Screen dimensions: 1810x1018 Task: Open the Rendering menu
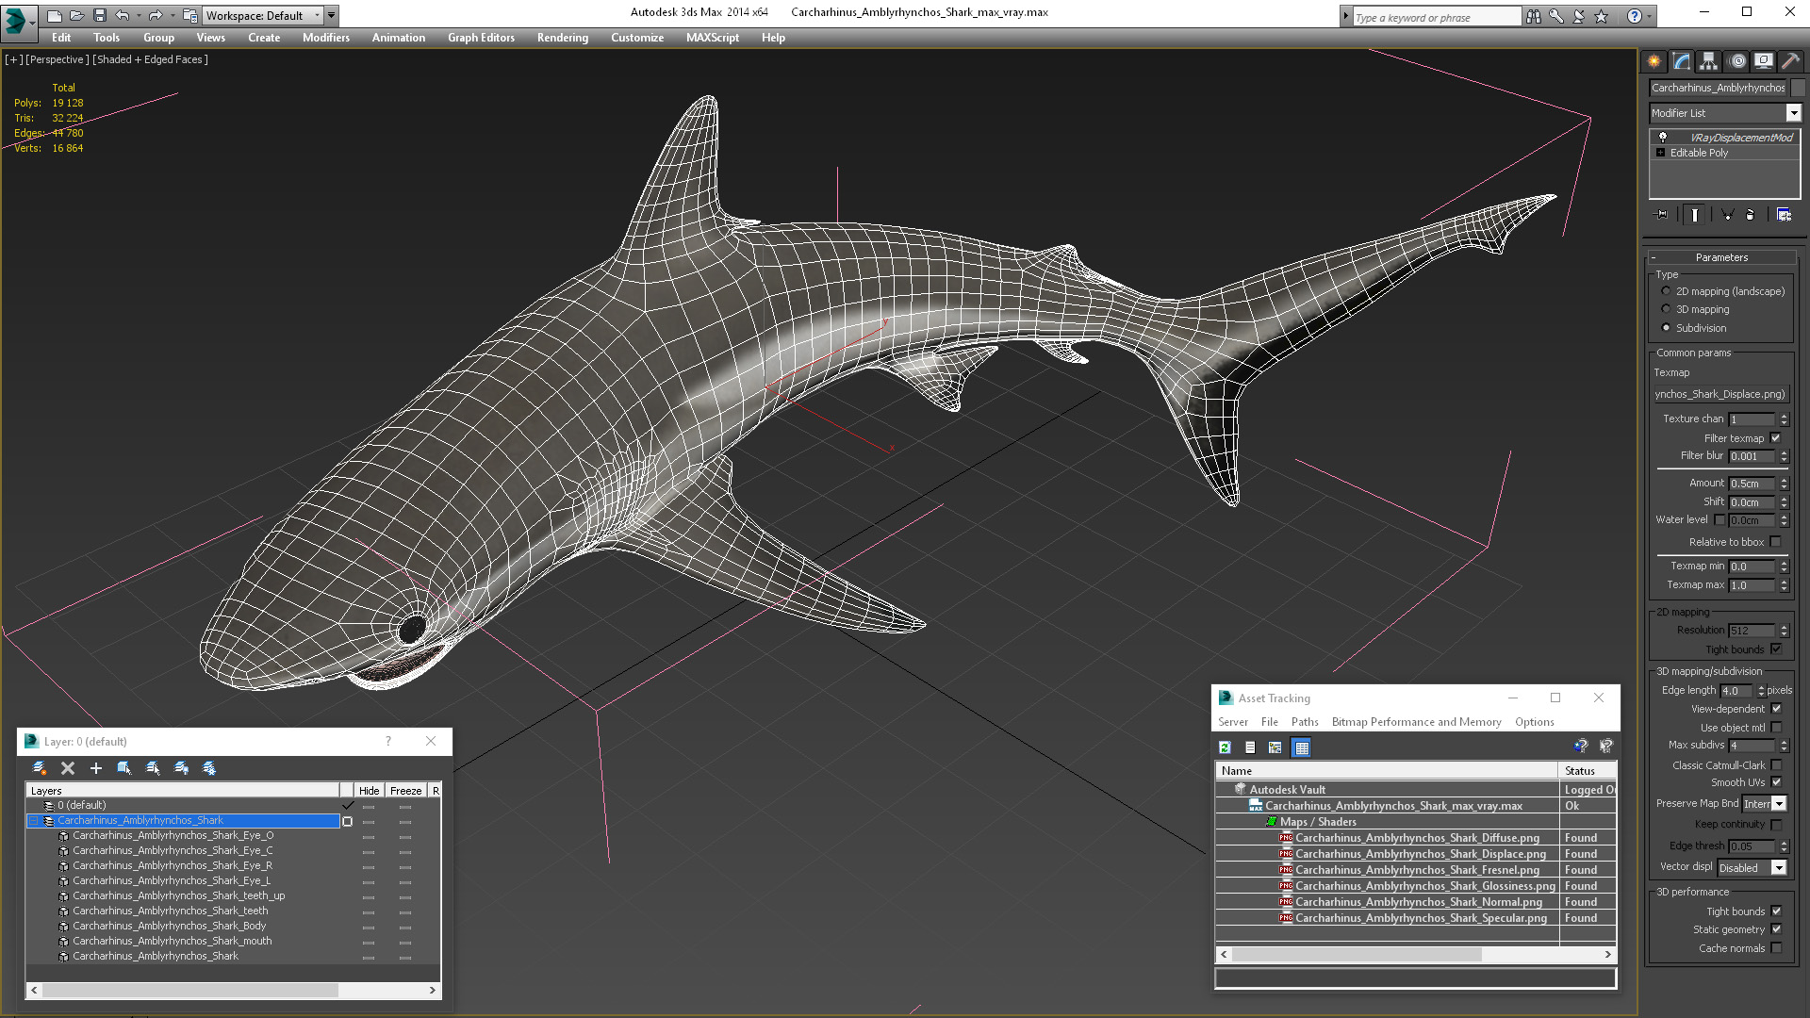[x=563, y=38]
